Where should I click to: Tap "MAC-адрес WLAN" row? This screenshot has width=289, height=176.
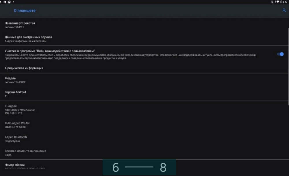tap(17, 125)
